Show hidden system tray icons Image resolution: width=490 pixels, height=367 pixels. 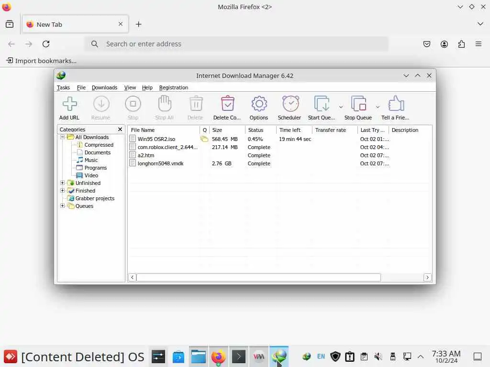[421, 356]
